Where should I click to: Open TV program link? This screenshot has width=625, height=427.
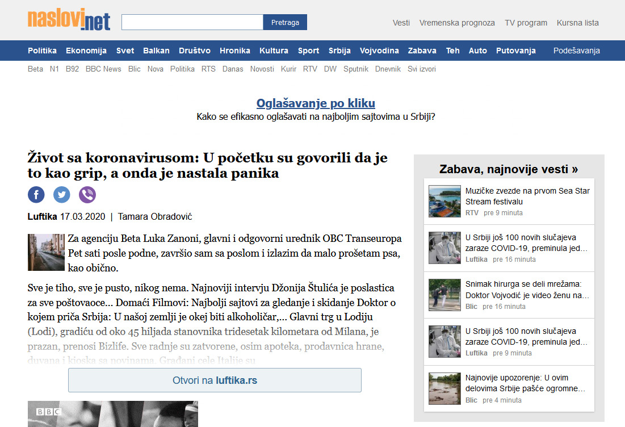[x=526, y=23]
